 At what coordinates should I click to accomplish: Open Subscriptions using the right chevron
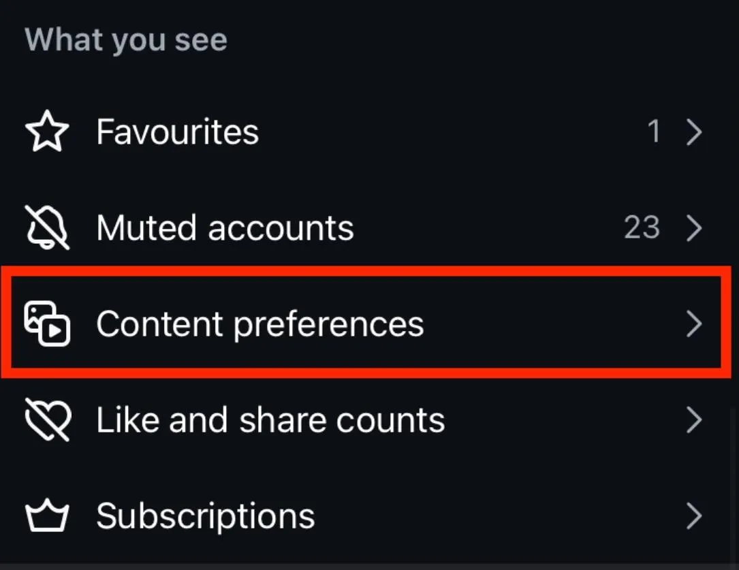coord(694,516)
